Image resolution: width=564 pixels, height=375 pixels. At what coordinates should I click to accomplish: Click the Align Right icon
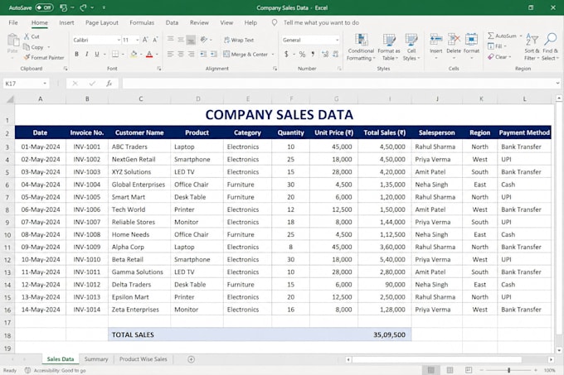click(x=191, y=54)
